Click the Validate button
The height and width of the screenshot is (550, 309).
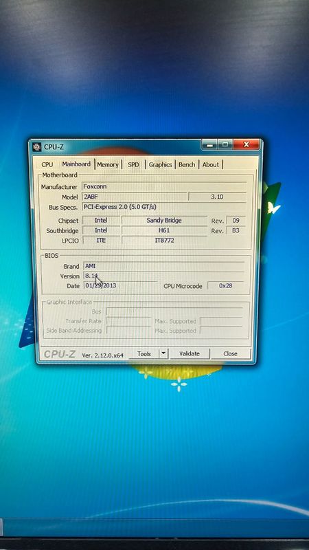click(x=190, y=353)
